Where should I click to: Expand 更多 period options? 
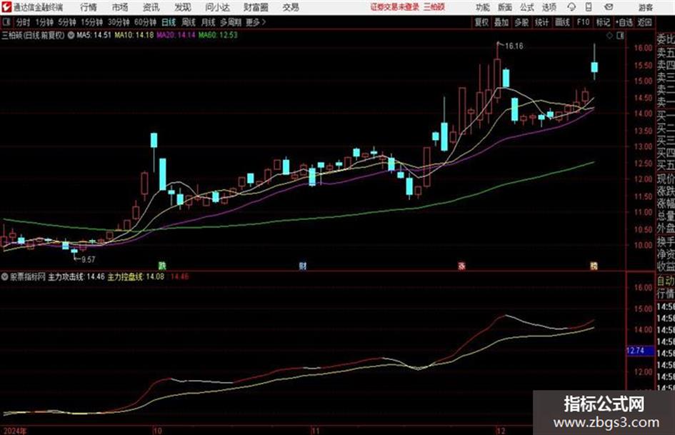click(255, 22)
